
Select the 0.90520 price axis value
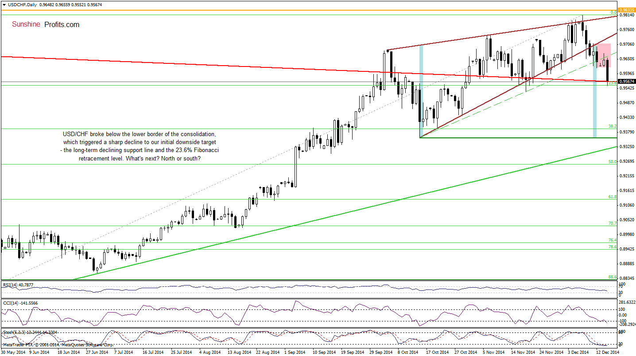(x=626, y=220)
